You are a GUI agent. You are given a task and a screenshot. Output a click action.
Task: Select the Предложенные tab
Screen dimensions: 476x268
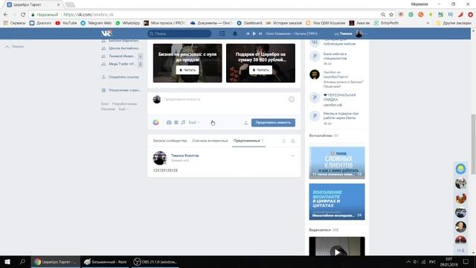[248, 141]
